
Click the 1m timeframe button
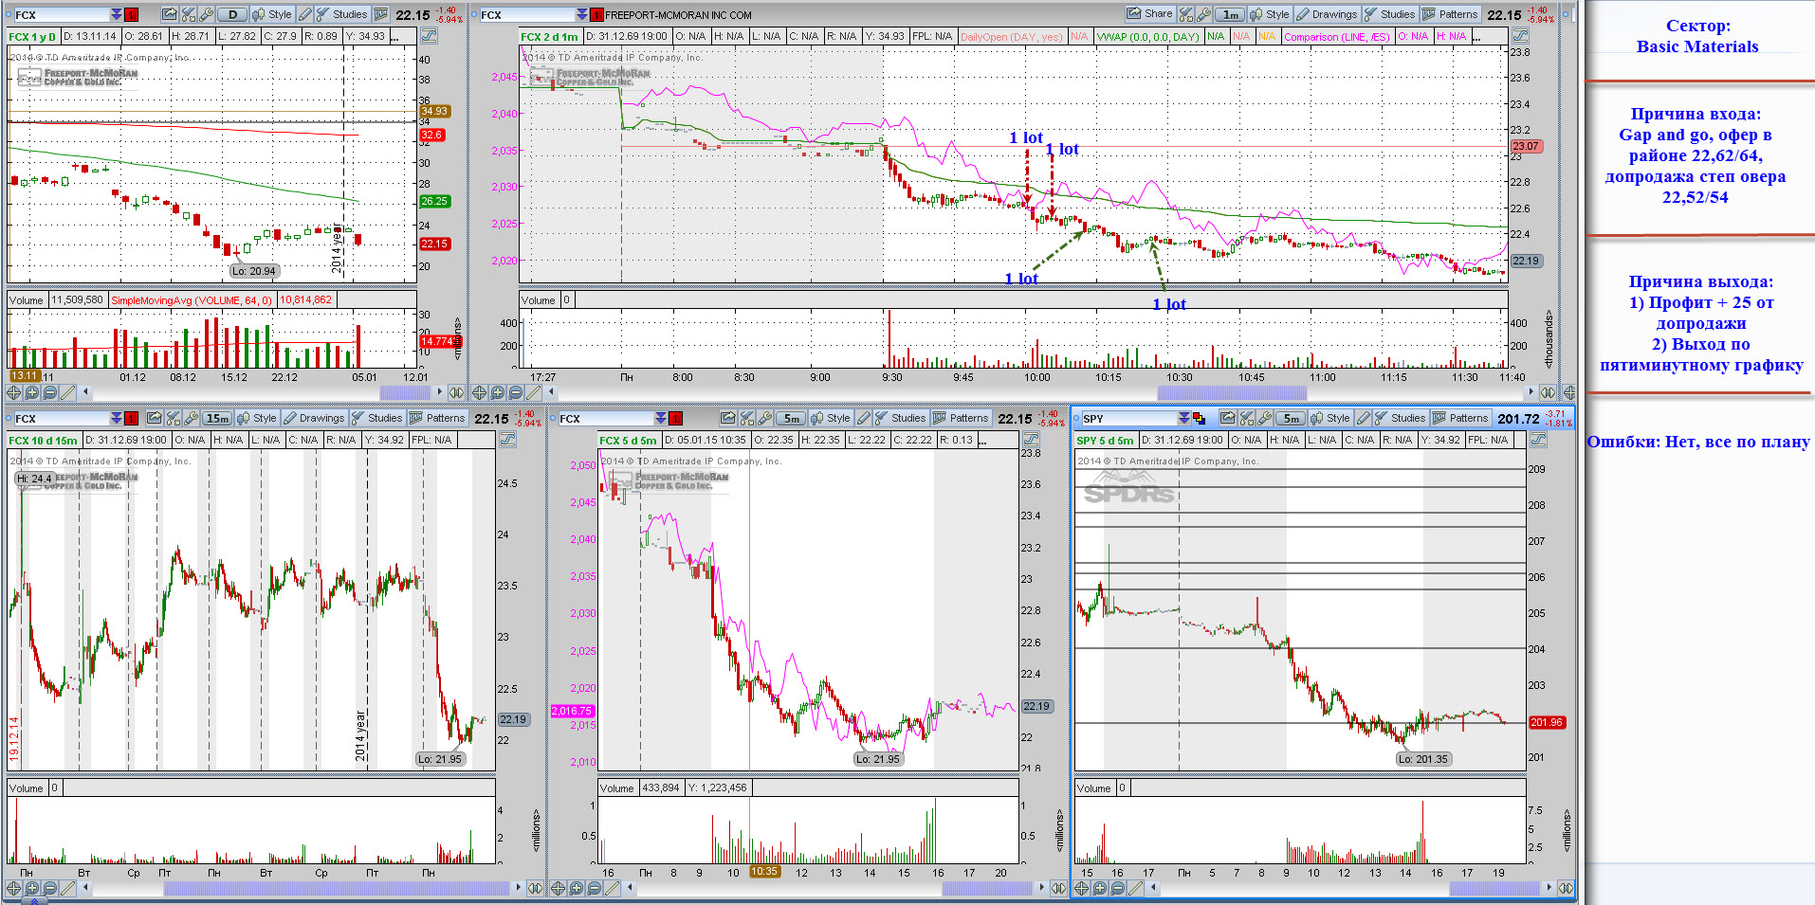(1230, 14)
